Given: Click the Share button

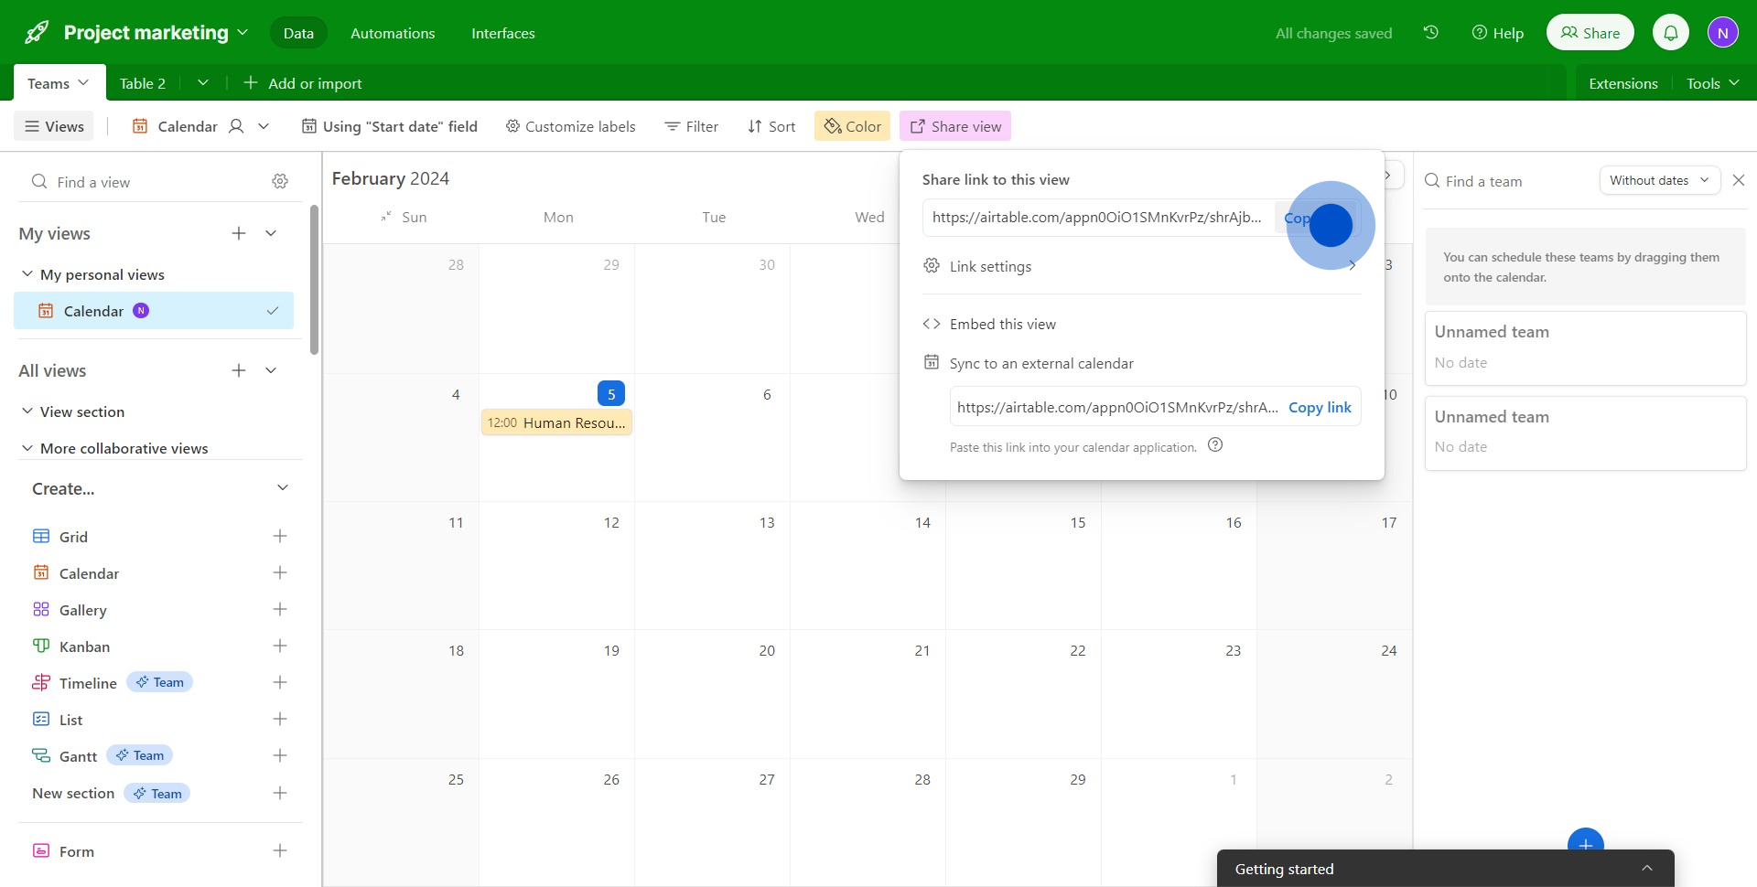Looking at the screenshot, I should click(x=1590, y=33).
